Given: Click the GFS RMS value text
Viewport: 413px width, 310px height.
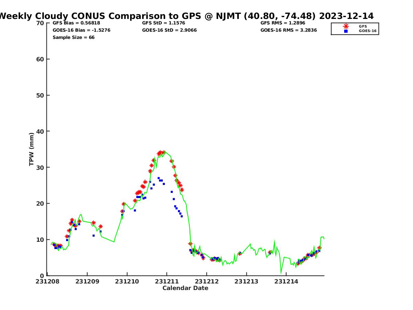Looking at the screenshot, I should 283,23.
